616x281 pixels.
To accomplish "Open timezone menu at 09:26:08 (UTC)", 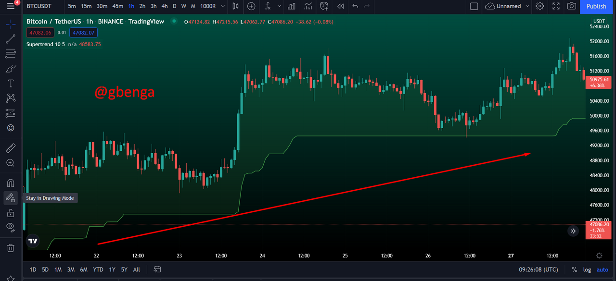I will (539, 269).
